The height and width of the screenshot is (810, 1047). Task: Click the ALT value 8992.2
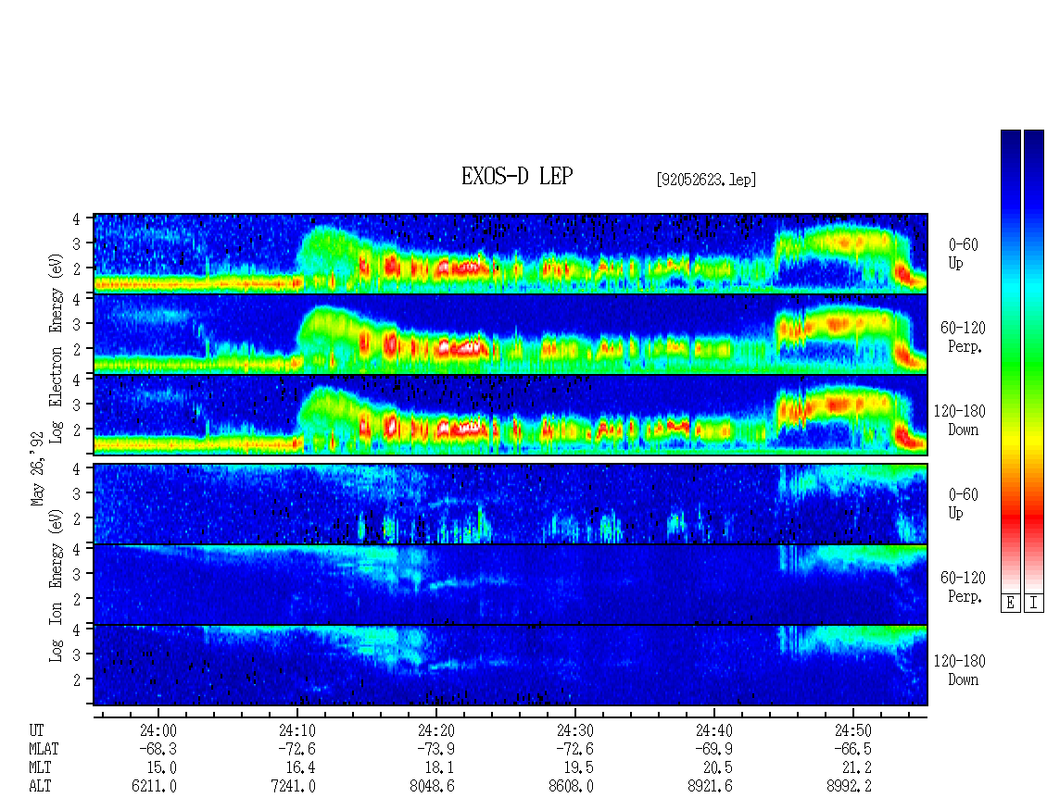[x=849, y=787]
